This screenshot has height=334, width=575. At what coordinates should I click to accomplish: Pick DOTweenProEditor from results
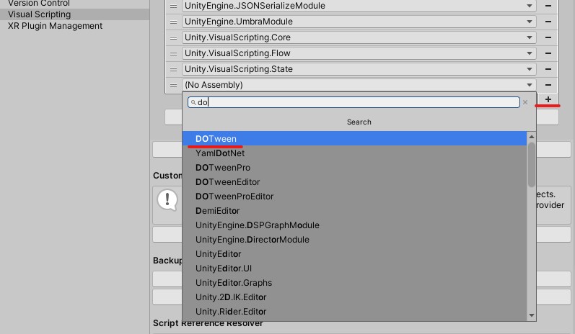355,197
